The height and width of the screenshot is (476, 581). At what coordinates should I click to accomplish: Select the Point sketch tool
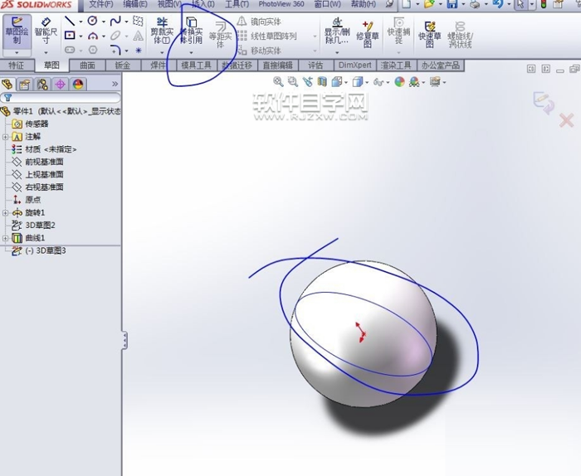[139, 50]
